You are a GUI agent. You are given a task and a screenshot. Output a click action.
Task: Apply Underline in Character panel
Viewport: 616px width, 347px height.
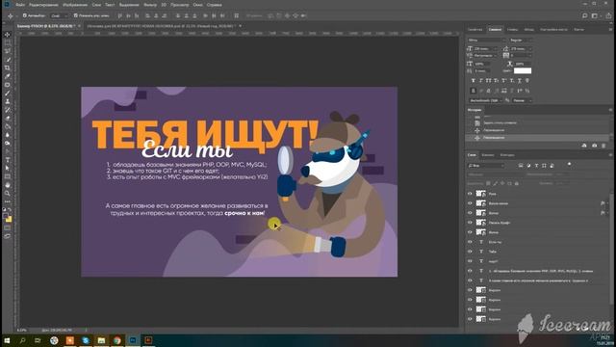point(520,81)
